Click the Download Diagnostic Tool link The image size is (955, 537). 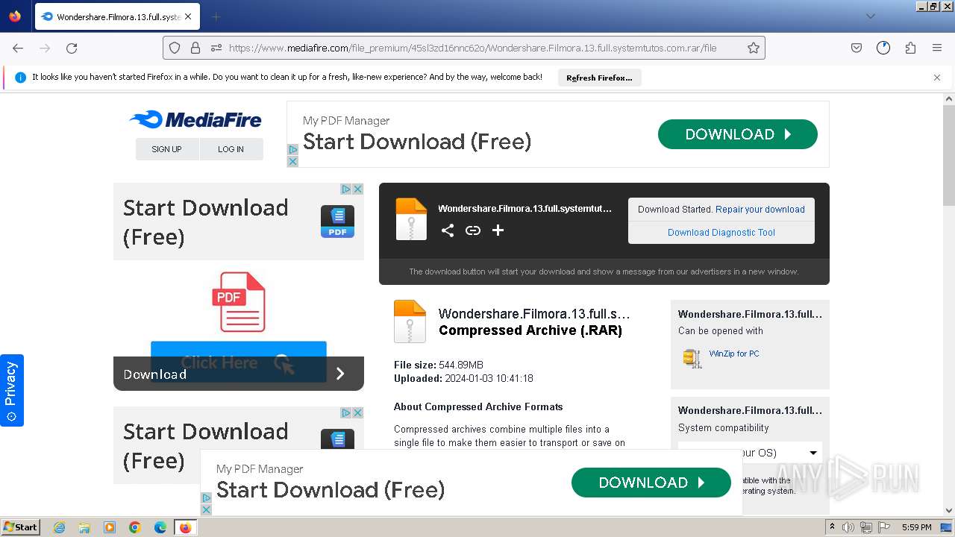(721, 233)
